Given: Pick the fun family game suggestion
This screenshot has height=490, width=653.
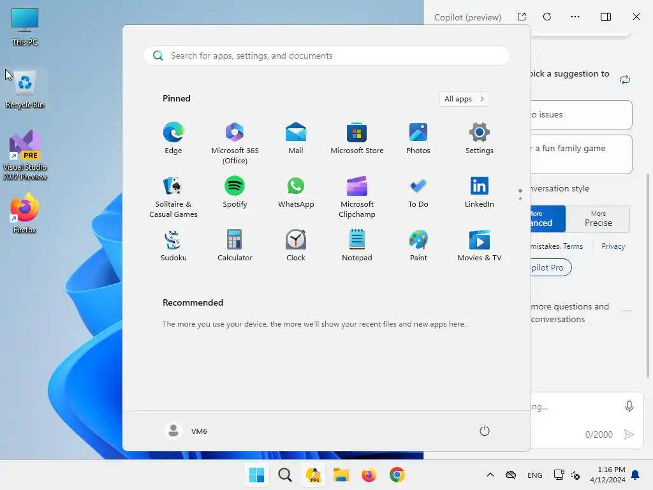Looking at the screenshot, I should pos(582,154).
